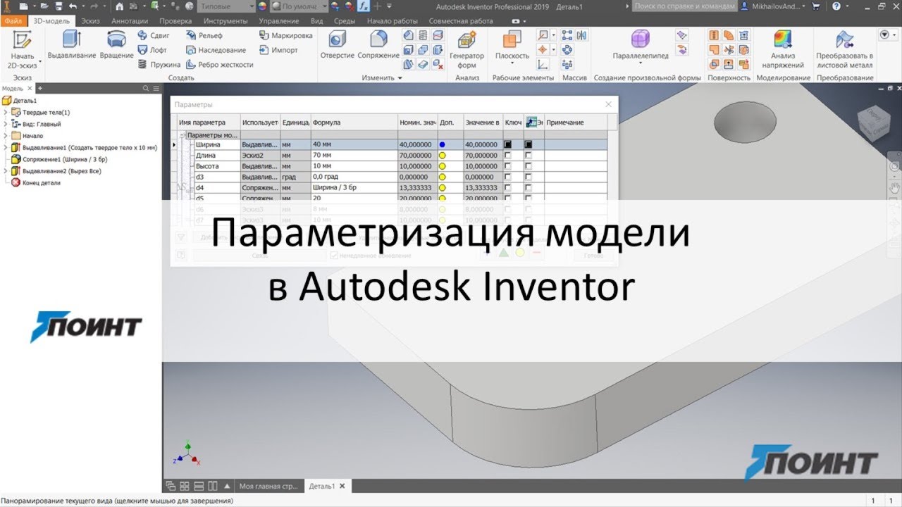Viewport: 902px width, 507px height.
Task: Toggle Ключ checkbox for Ширина row
Action: click(507, 144)
